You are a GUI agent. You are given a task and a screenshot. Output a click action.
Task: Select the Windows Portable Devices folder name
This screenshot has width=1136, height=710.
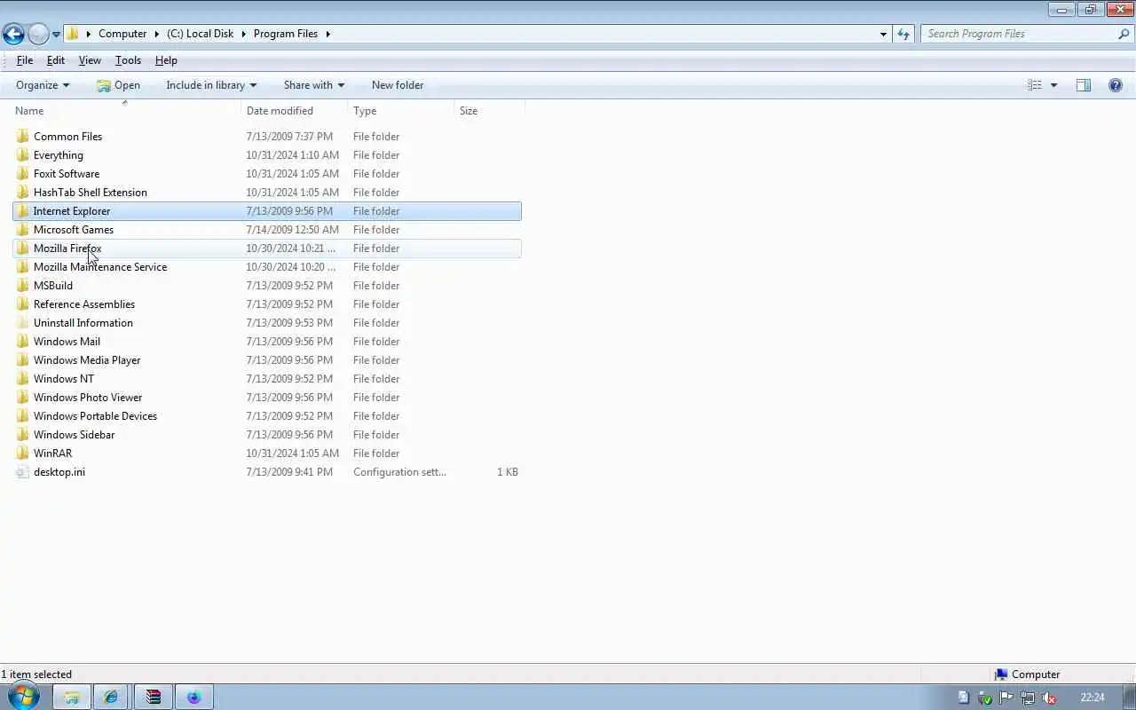[x=95, y=416]
